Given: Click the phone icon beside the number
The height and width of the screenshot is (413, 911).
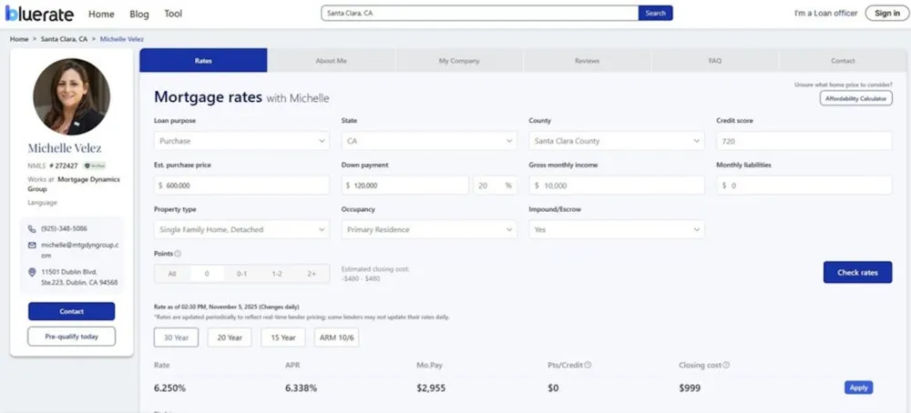Looking at the screenshot, I should point(33,228).
